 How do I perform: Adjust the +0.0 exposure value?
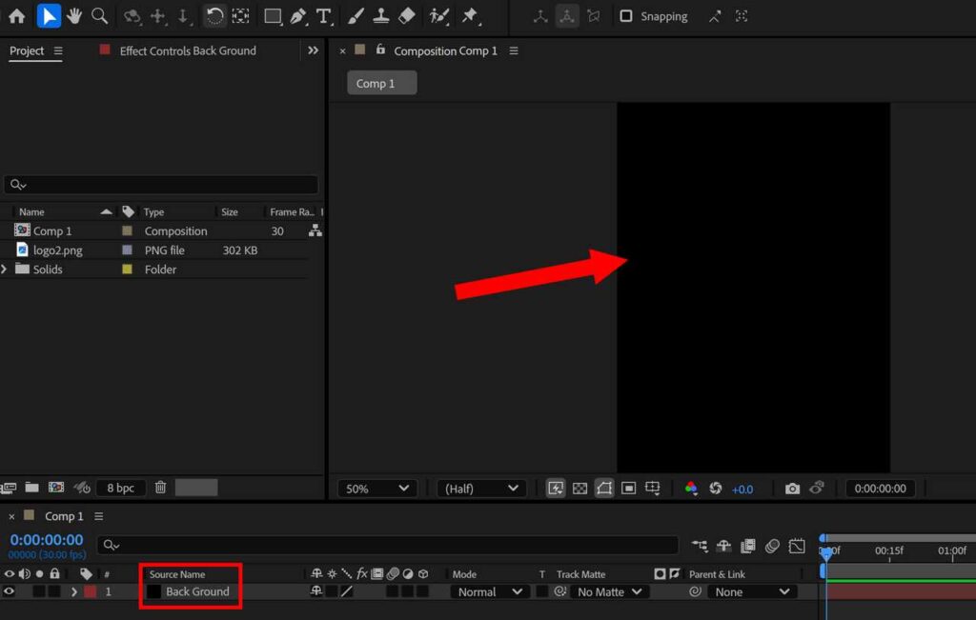pyautogui.click(x=742, y=490)
